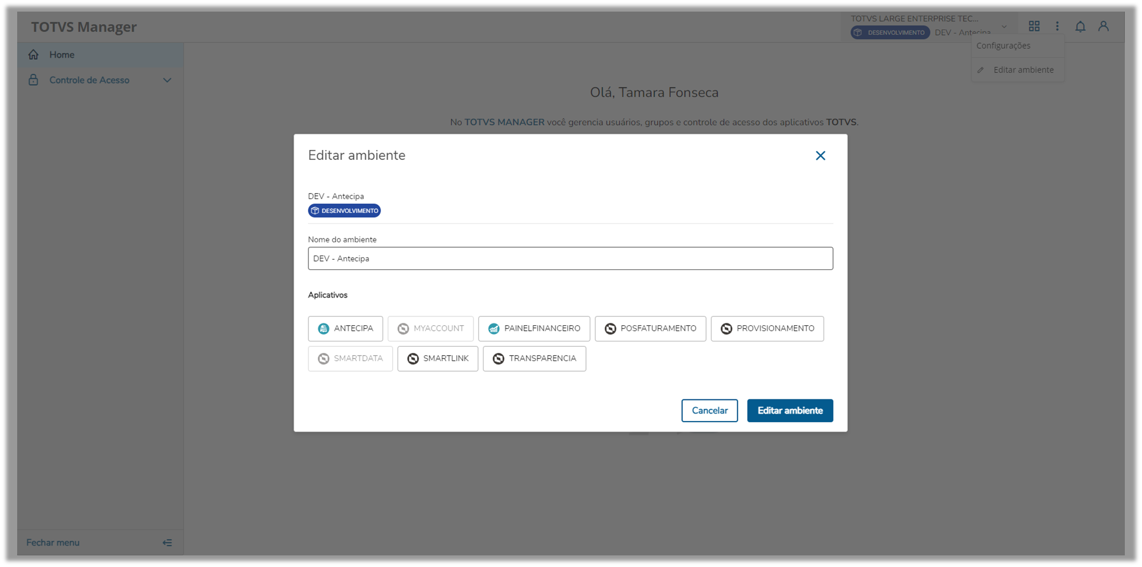Toggle the ANTECIPA application
This screenshot has height=567, width=1142.
tap(346, 329)
